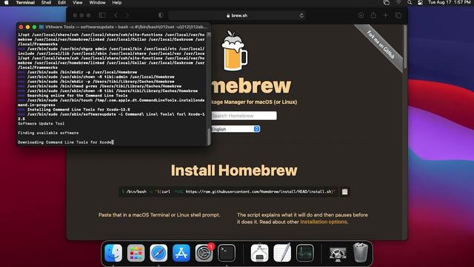The width and height of the screenshot is (474, 267).
Task: Open the Trash from the Dock
Action: (x=361, y=253)
